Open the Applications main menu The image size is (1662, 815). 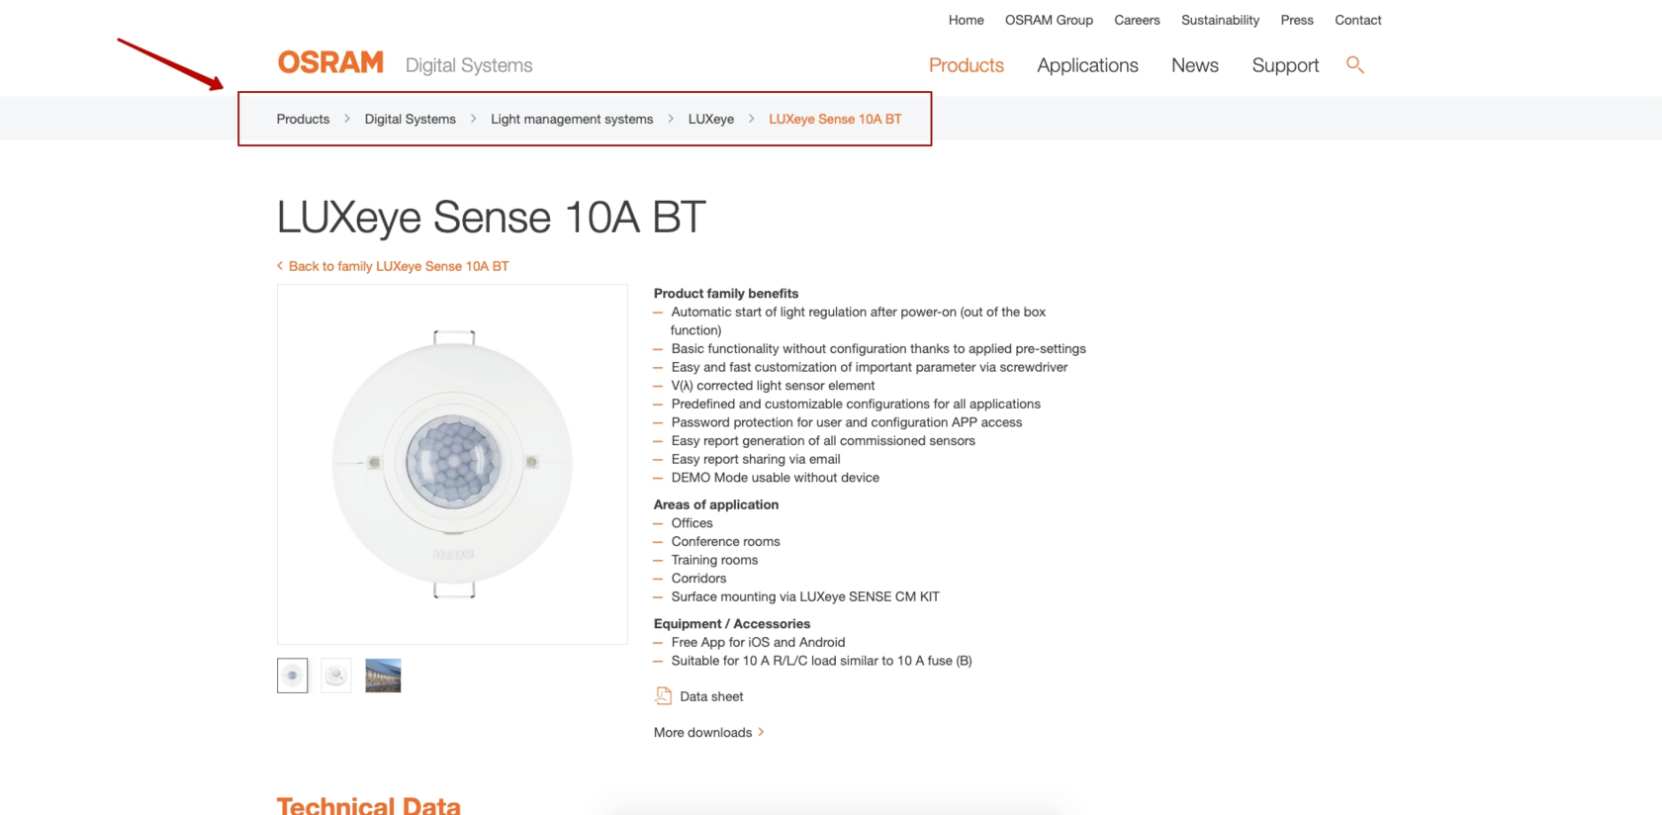pos(1087,65)
